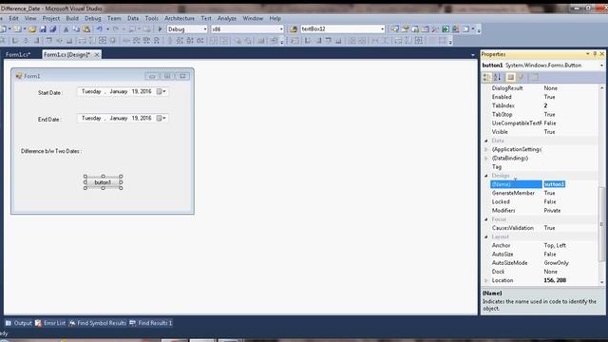608x342 pixels.
Task: Open the Properties Window toolbar icon
Action: tap(405, 29)
